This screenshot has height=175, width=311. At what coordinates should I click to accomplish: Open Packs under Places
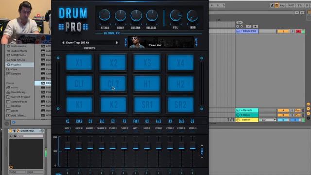pos(15,87)
